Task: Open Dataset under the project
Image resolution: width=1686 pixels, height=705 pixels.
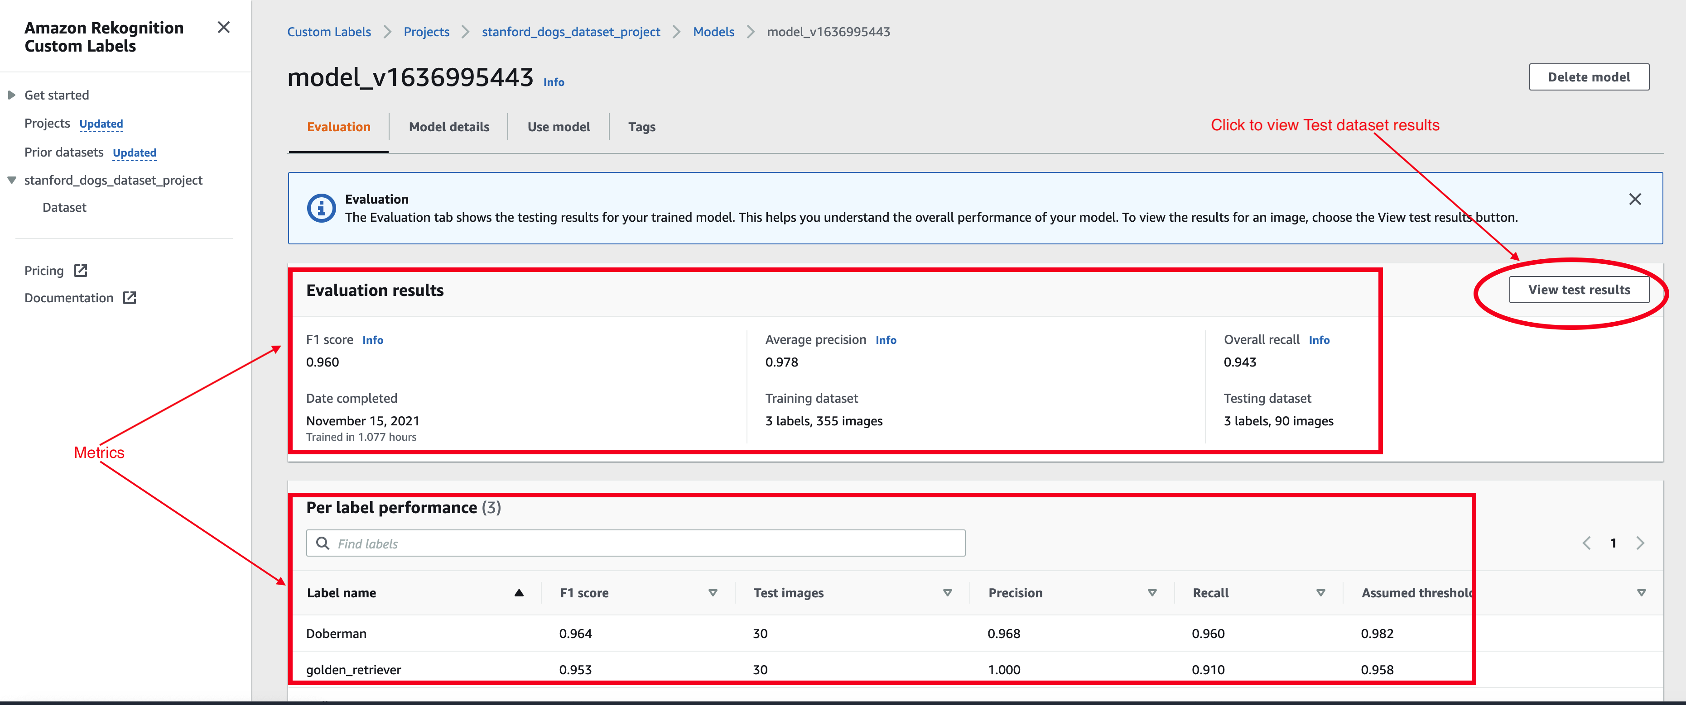Action: click(64, 208)
